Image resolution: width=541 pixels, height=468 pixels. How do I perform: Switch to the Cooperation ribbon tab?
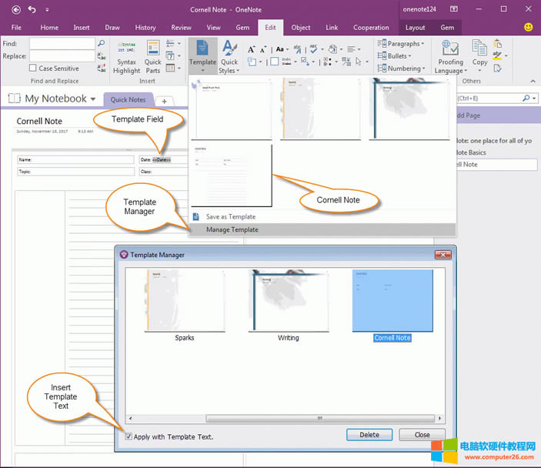tap(371, 27)
